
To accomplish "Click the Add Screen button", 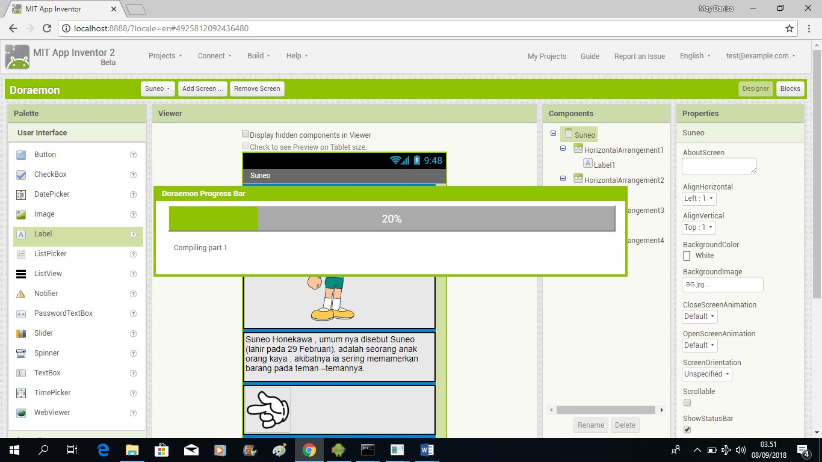I will pos(202,88).
